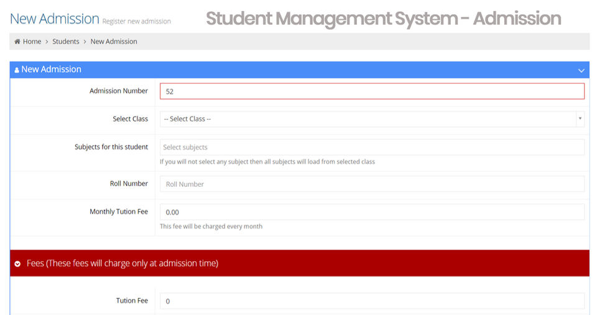Image resolution: width=597 pixels, height=315 pixels.
Task: Click the user icon in New Admission header
Action: click(x=17, y=70)
